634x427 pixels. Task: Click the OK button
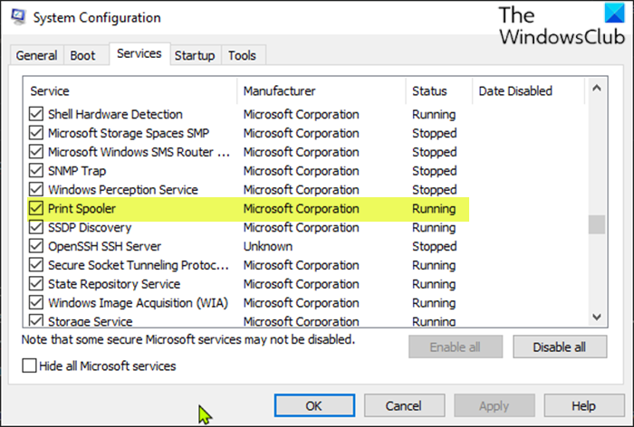(314, 406)
